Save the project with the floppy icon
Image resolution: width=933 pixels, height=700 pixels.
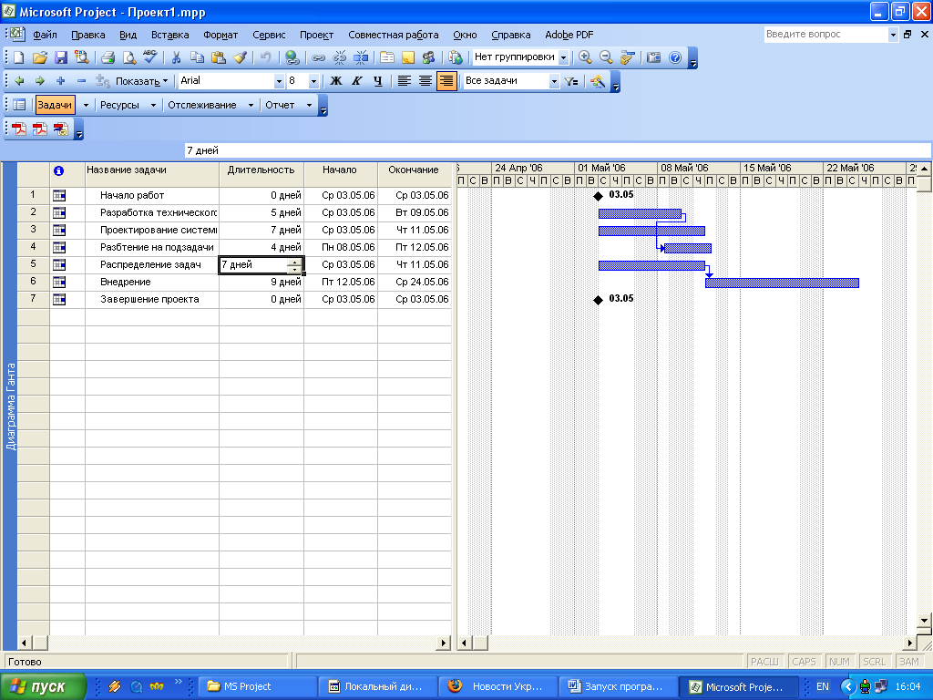[60, 57]
